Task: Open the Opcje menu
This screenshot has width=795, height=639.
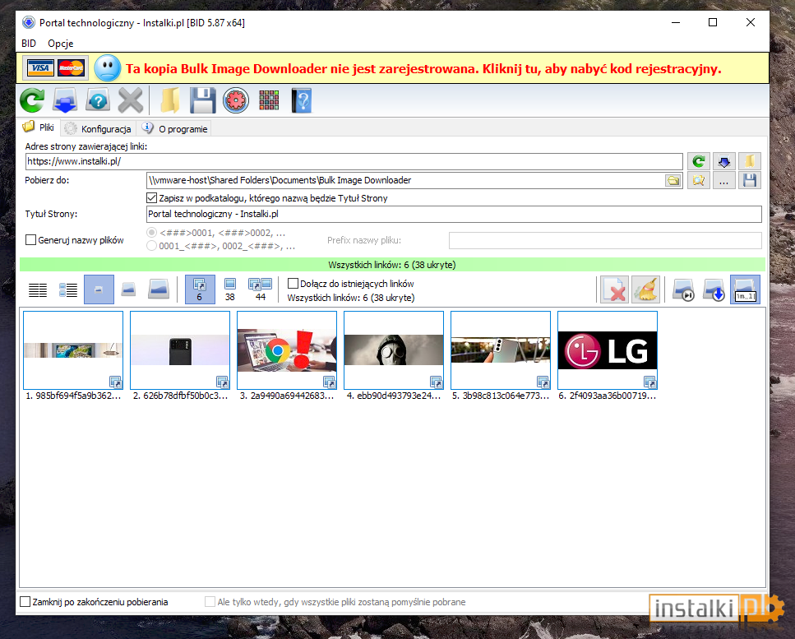Action: point(60,44)
